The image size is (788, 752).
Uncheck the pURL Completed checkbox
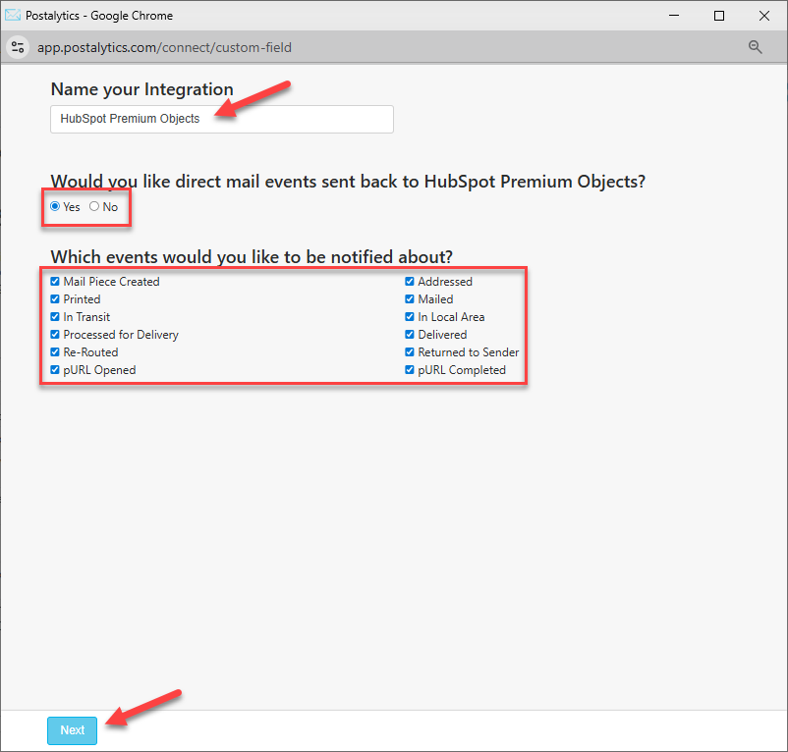(410, 369)
